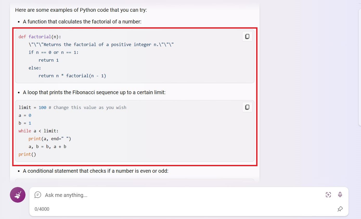Click inside the Ask me anything field
The height and width of the screenshot is (219, 361).
tap(130, 195)
